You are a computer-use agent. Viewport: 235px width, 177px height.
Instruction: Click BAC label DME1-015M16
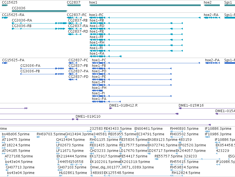click(x=191, y=105)
